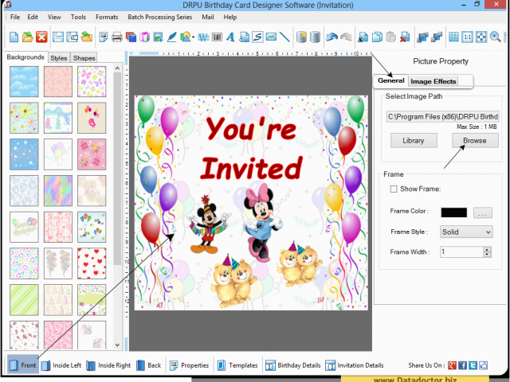Select the green striped background thumbnail
Viewport: 510px width, 382px height.
click(x=24, y=300)
